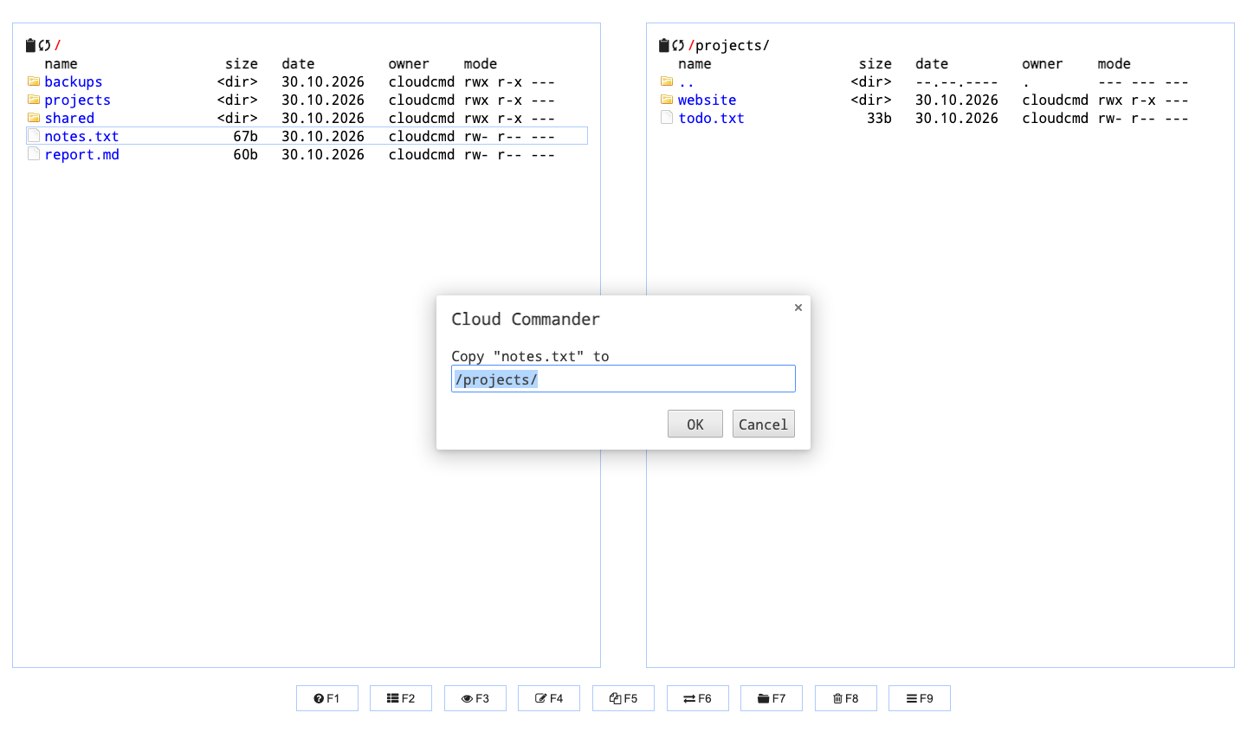The width and height of the screenshot is (1247, 745).
Task: Click the rw- r-- mode of todo.txt
Action: [1143, 118]
